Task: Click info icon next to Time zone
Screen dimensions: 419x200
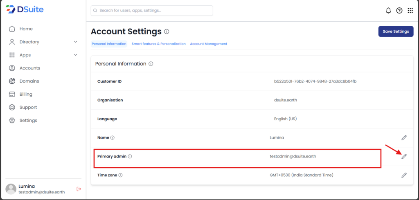Action: (121, 175)
